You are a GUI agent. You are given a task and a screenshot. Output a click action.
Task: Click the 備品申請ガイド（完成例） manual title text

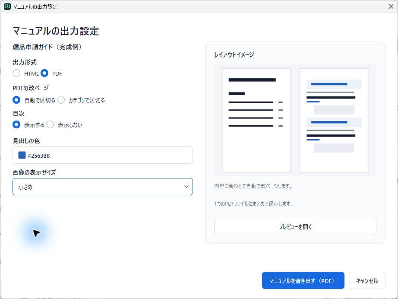47,47
